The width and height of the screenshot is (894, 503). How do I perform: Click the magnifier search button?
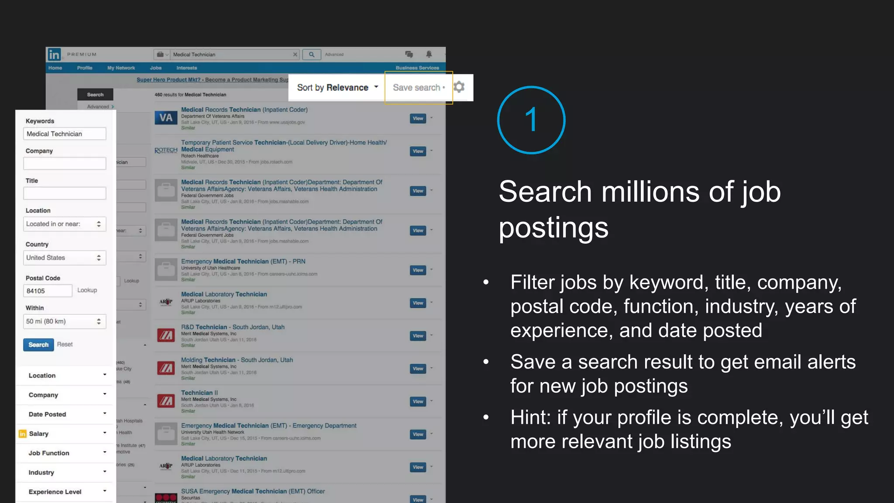click(312, 55)
